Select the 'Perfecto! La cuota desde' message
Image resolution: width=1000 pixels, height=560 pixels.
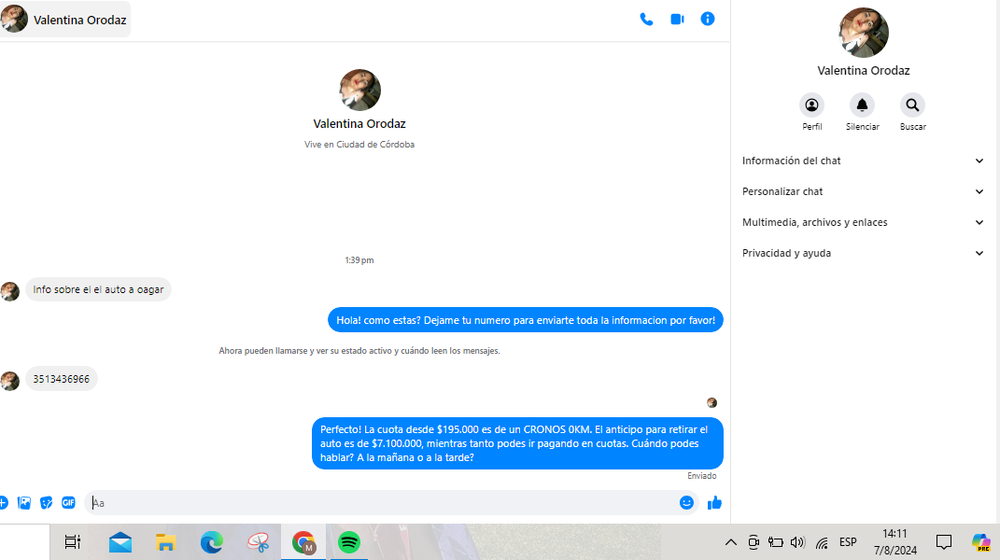[x=517, y=443]
